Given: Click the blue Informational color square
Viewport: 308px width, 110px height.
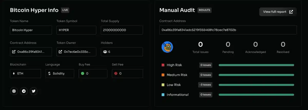Looking at the screenshot, I should 163,95.
